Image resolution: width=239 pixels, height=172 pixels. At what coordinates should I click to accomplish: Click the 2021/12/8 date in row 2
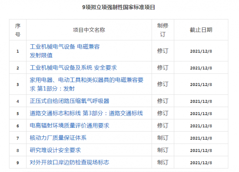tap(201, 68)
